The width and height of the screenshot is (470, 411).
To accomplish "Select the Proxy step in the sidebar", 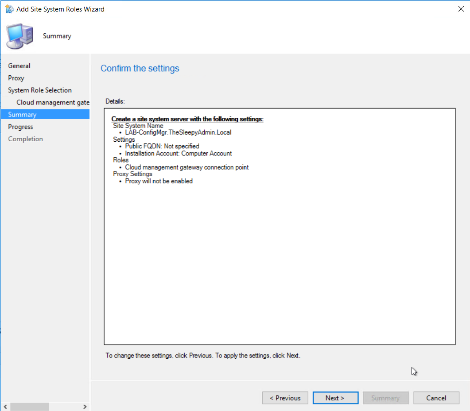I will 16,78.
